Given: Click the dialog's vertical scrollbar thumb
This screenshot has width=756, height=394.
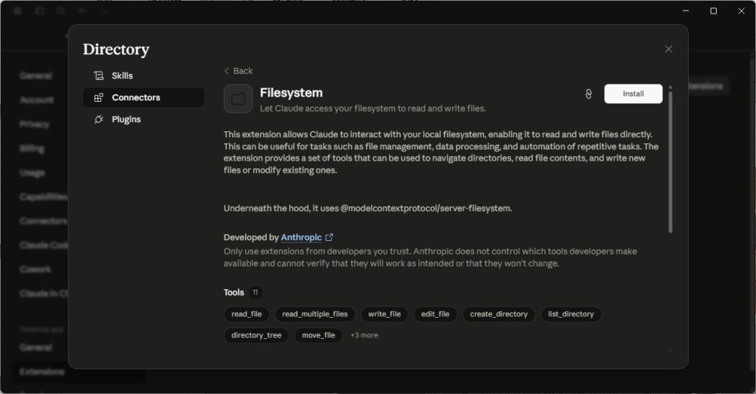Looking at the screenshot, I should coord(670,162).
